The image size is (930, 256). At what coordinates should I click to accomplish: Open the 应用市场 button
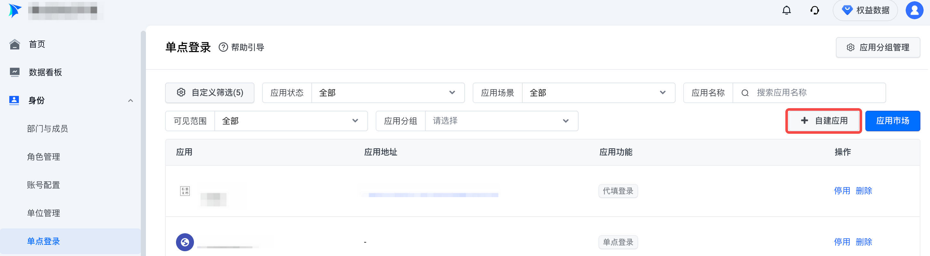click(892, 121)
